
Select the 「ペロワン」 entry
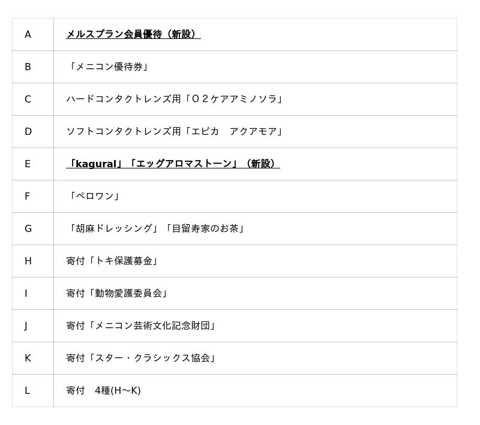(x=94, y=197)
